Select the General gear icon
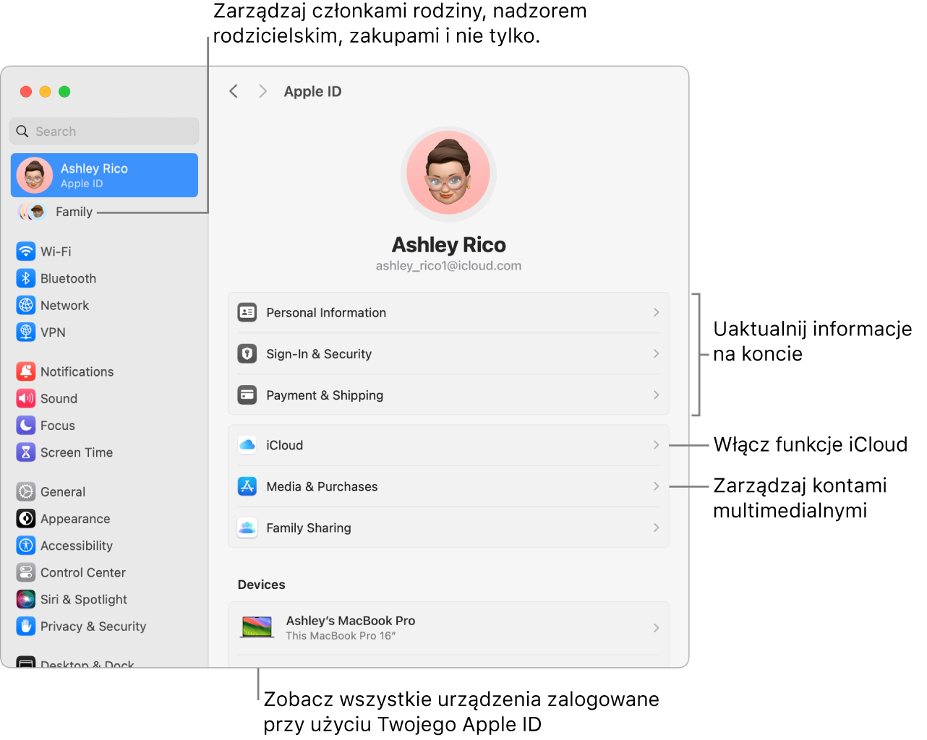The image size is (927, 740). pos(26,491)
